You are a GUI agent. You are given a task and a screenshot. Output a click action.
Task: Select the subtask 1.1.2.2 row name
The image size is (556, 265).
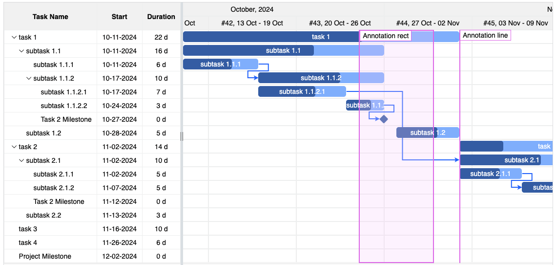(64, 106)
